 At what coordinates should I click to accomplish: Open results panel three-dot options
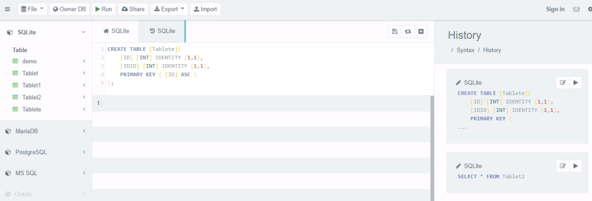pos(99,103)
